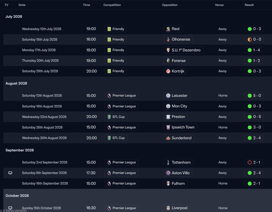Click the Man City club crest
This screenshot has width=272, height=212.
pos(168,106)
